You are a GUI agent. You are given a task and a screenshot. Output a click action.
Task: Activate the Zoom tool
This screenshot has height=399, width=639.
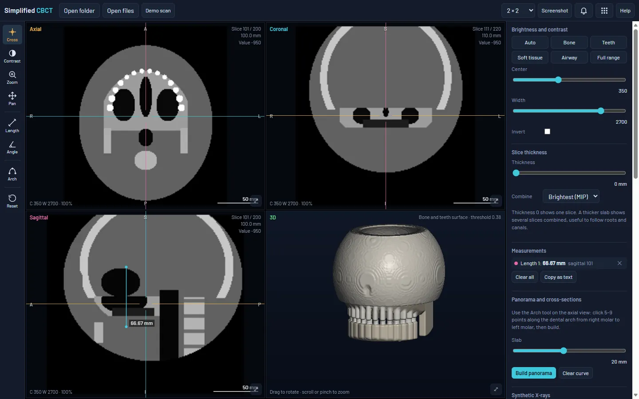tap(12, 77)
